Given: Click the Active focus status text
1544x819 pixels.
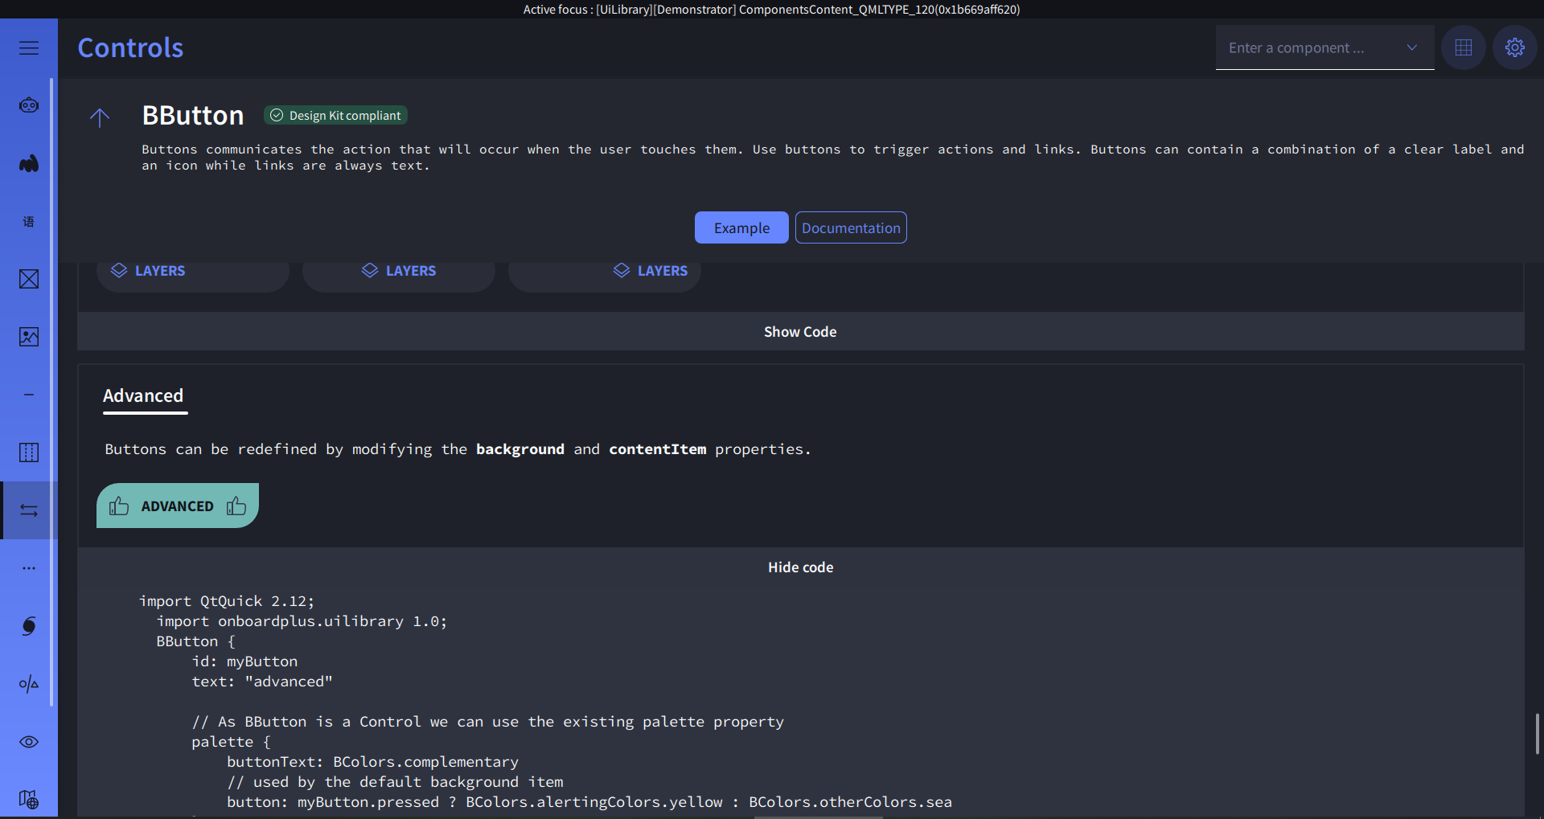Looking at the screenshot, I should [x=772, y=10].
